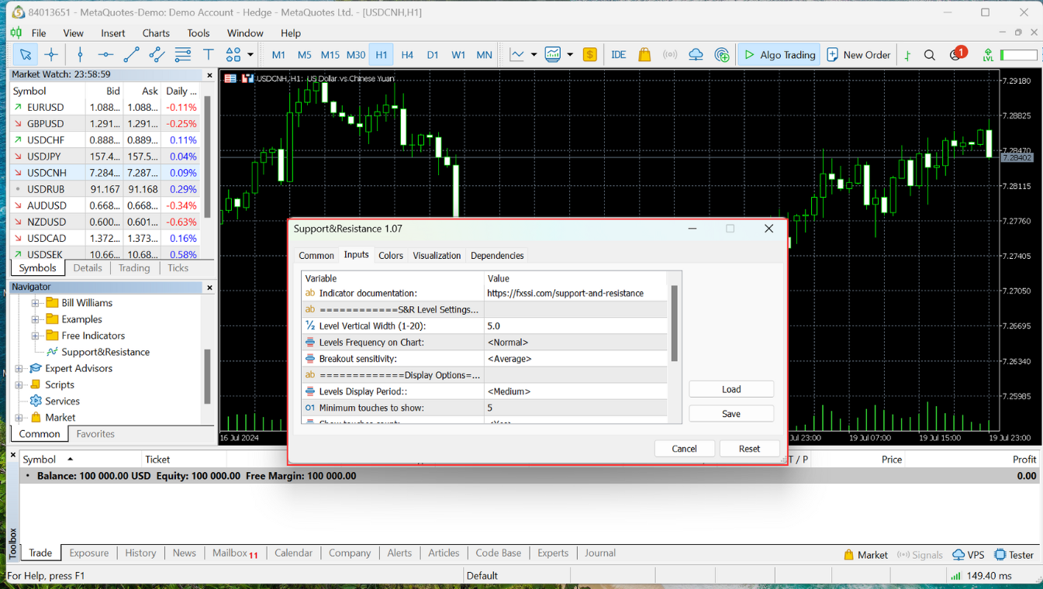Open the Tools menu
Image resolution: width=1043 pixels, height=589 pixels.
tap(199, 33)
